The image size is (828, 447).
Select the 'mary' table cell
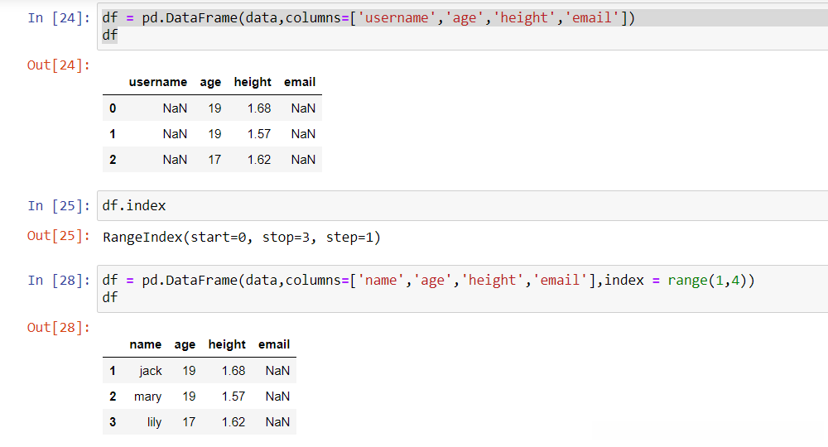pos(148,397)
